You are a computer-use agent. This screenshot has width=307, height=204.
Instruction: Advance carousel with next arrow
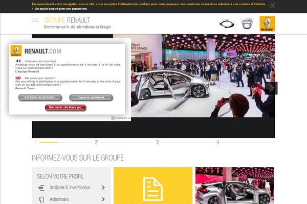271,88
